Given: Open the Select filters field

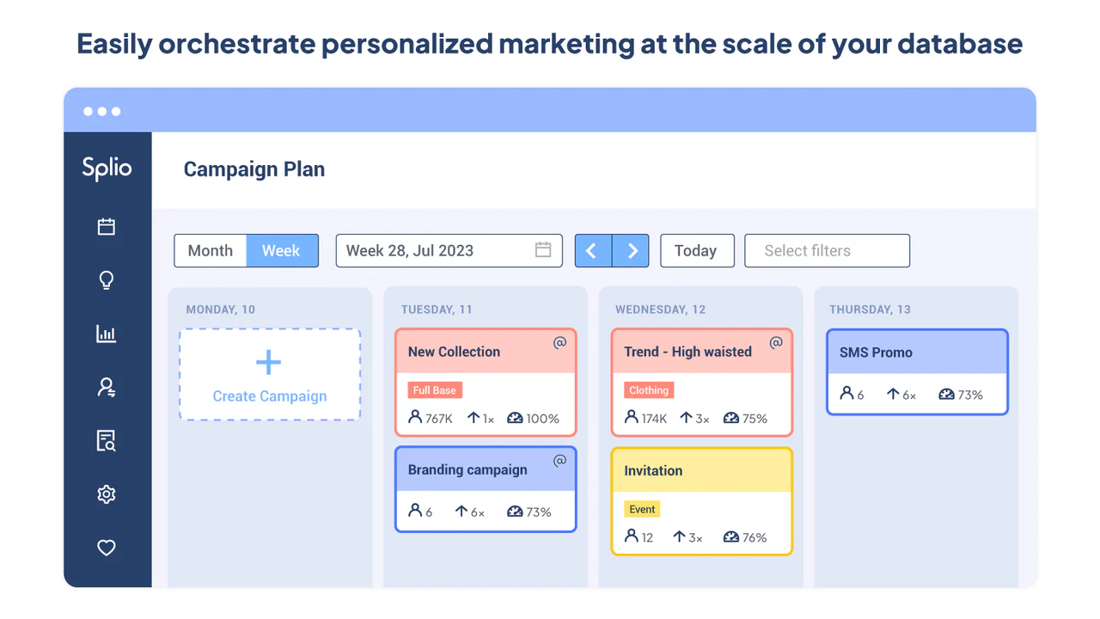Looking at the screenshot, I should coord(826,250).
